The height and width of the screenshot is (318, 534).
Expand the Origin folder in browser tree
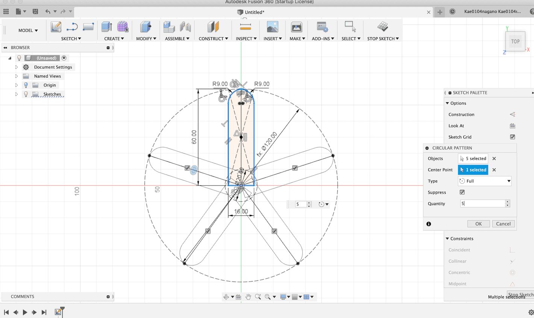(x=17, y=85)
